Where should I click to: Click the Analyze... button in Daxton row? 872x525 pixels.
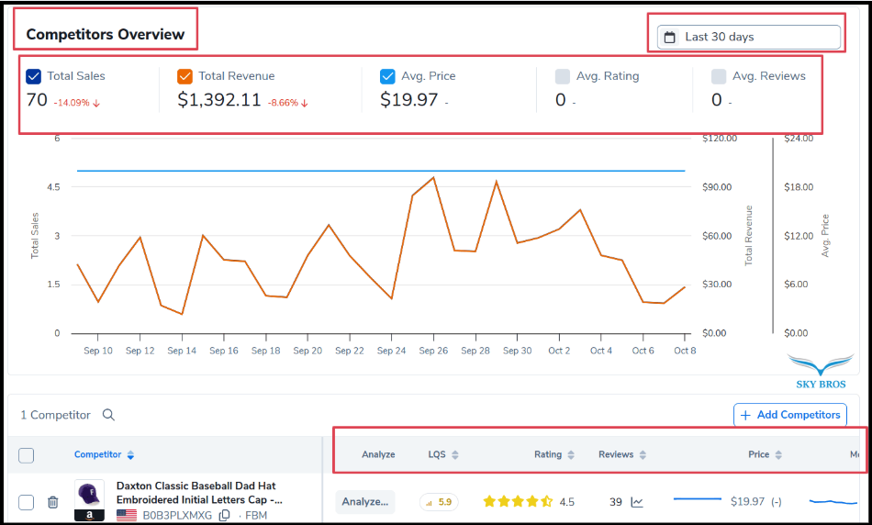364,502
